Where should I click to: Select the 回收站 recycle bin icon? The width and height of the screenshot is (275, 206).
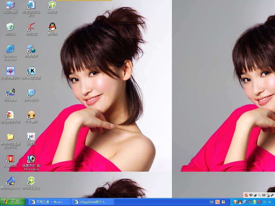point(10,29)
